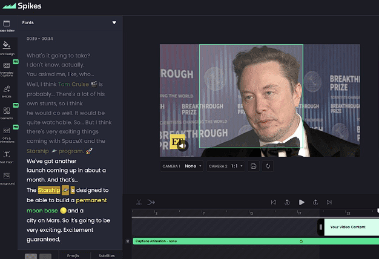
Task: Click the highlighted word Starship in captions
Action: pyautogui.click(x=48, y=190)
